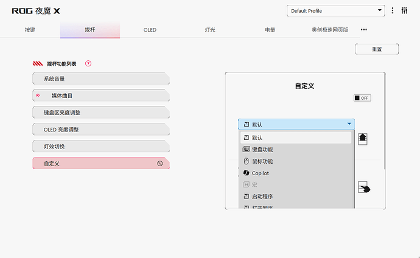The image size is (420, 258).
Task: Click the upward arrow toggle-push icon
Action: (x=363, y=139)
